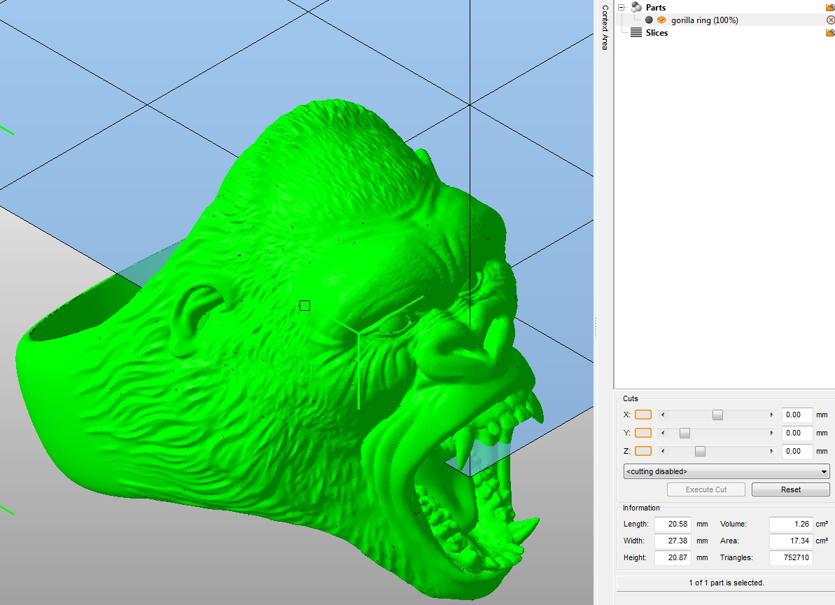This screenshot has width=835, height=605.
Task: Toggle the X cut plane button
Action: (x=643, y=415)
